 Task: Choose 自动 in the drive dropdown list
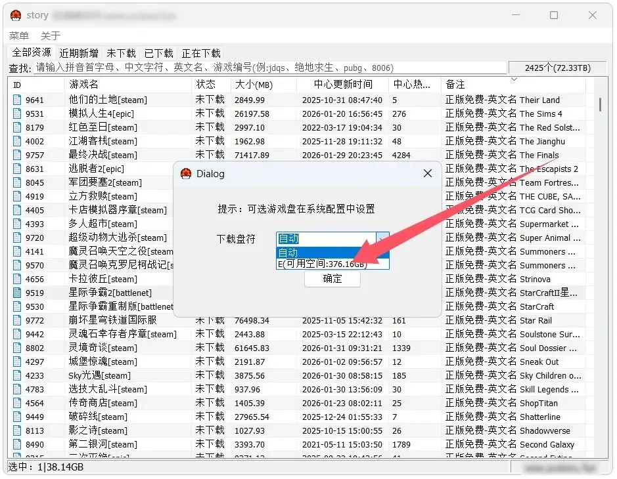click(x=333, y=252)
